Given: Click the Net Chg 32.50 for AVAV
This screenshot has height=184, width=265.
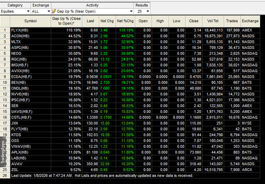Looking at the screenshot, I should (105, 164).
